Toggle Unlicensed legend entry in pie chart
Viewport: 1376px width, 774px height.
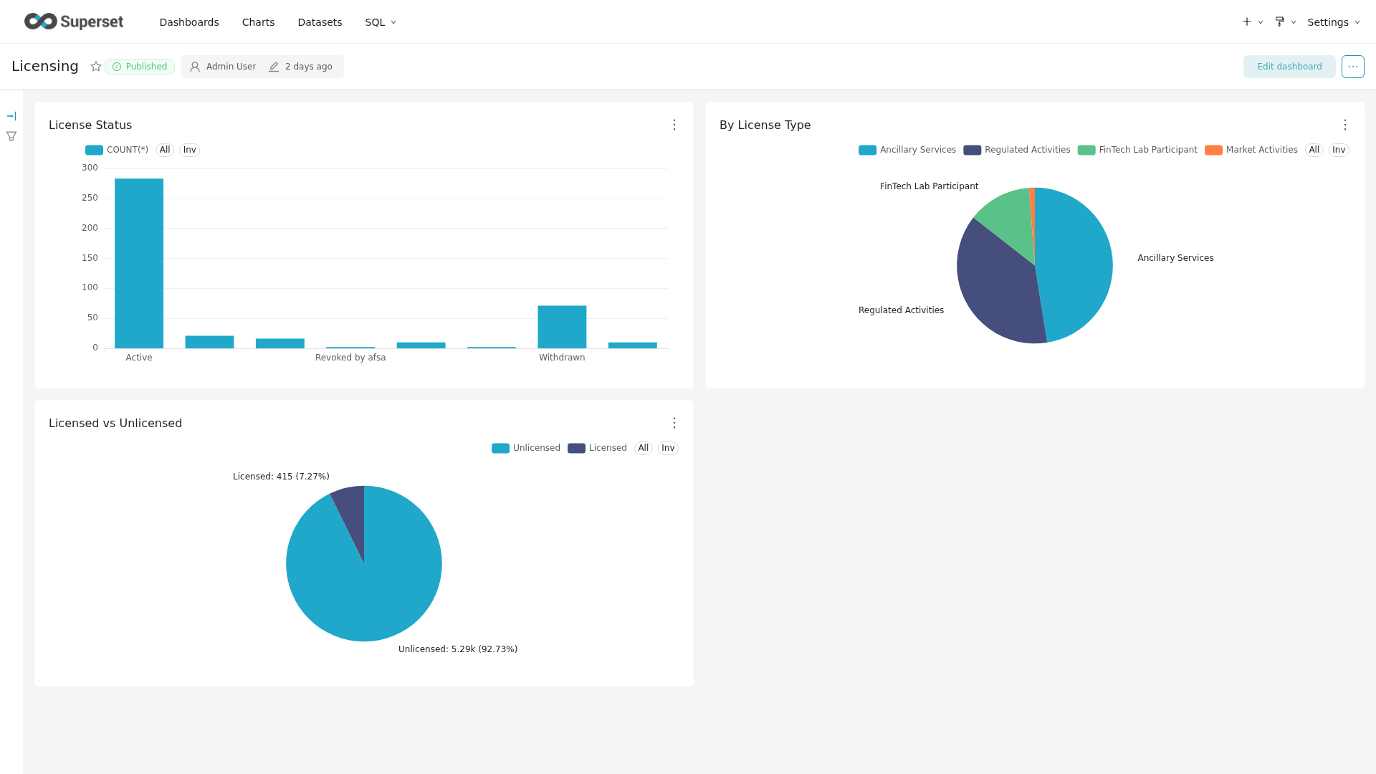[526, 448]
